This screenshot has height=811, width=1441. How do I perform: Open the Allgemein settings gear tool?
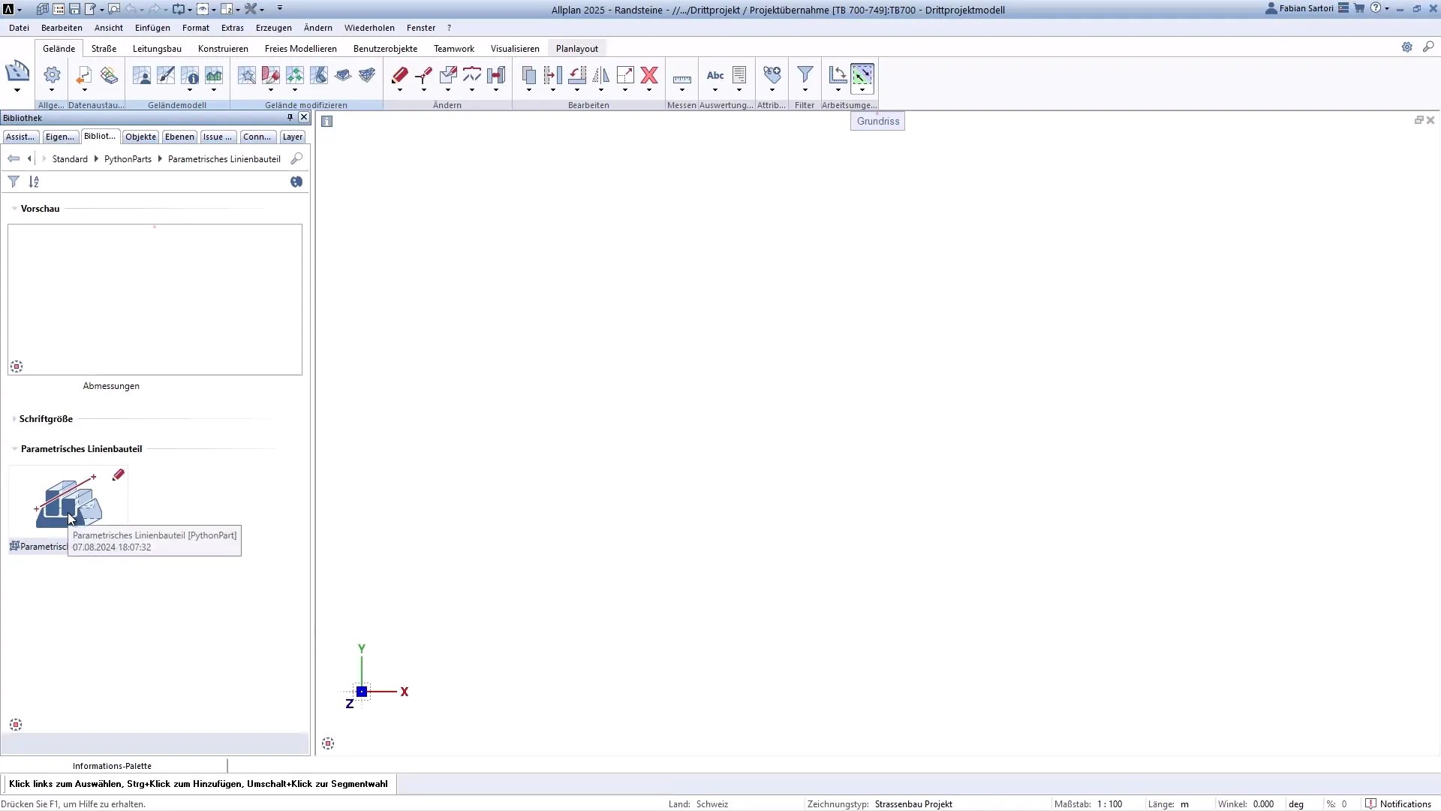tap(51, 75)
